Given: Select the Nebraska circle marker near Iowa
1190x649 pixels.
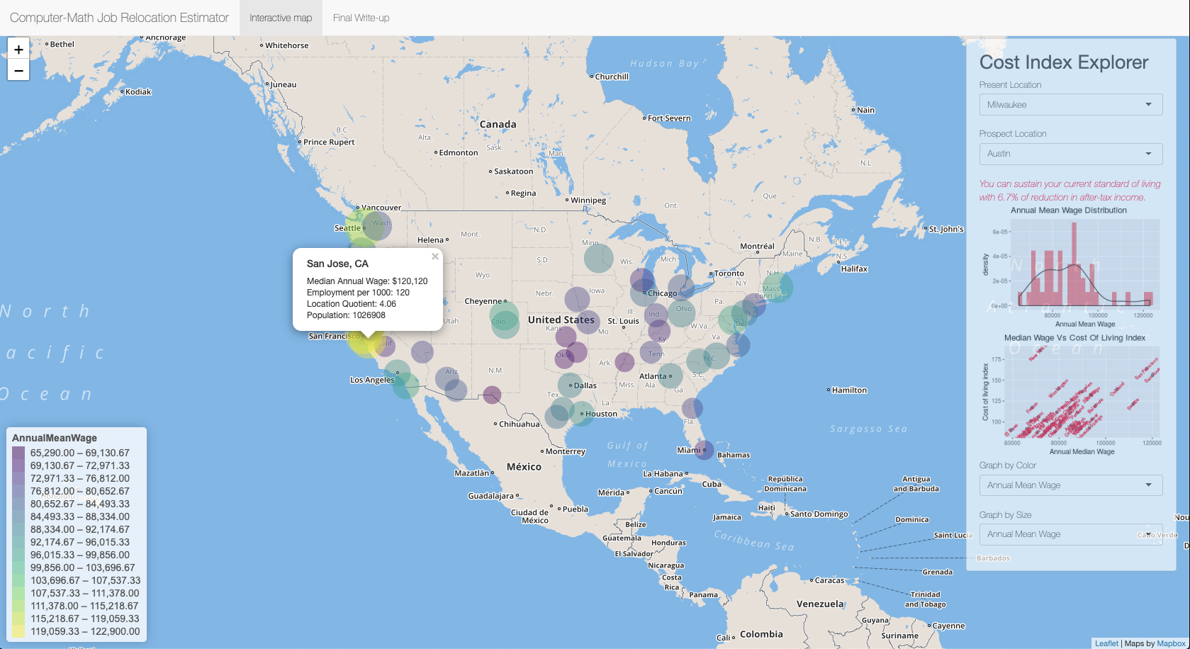Looking at the screenshot, I should click(577, 299).
